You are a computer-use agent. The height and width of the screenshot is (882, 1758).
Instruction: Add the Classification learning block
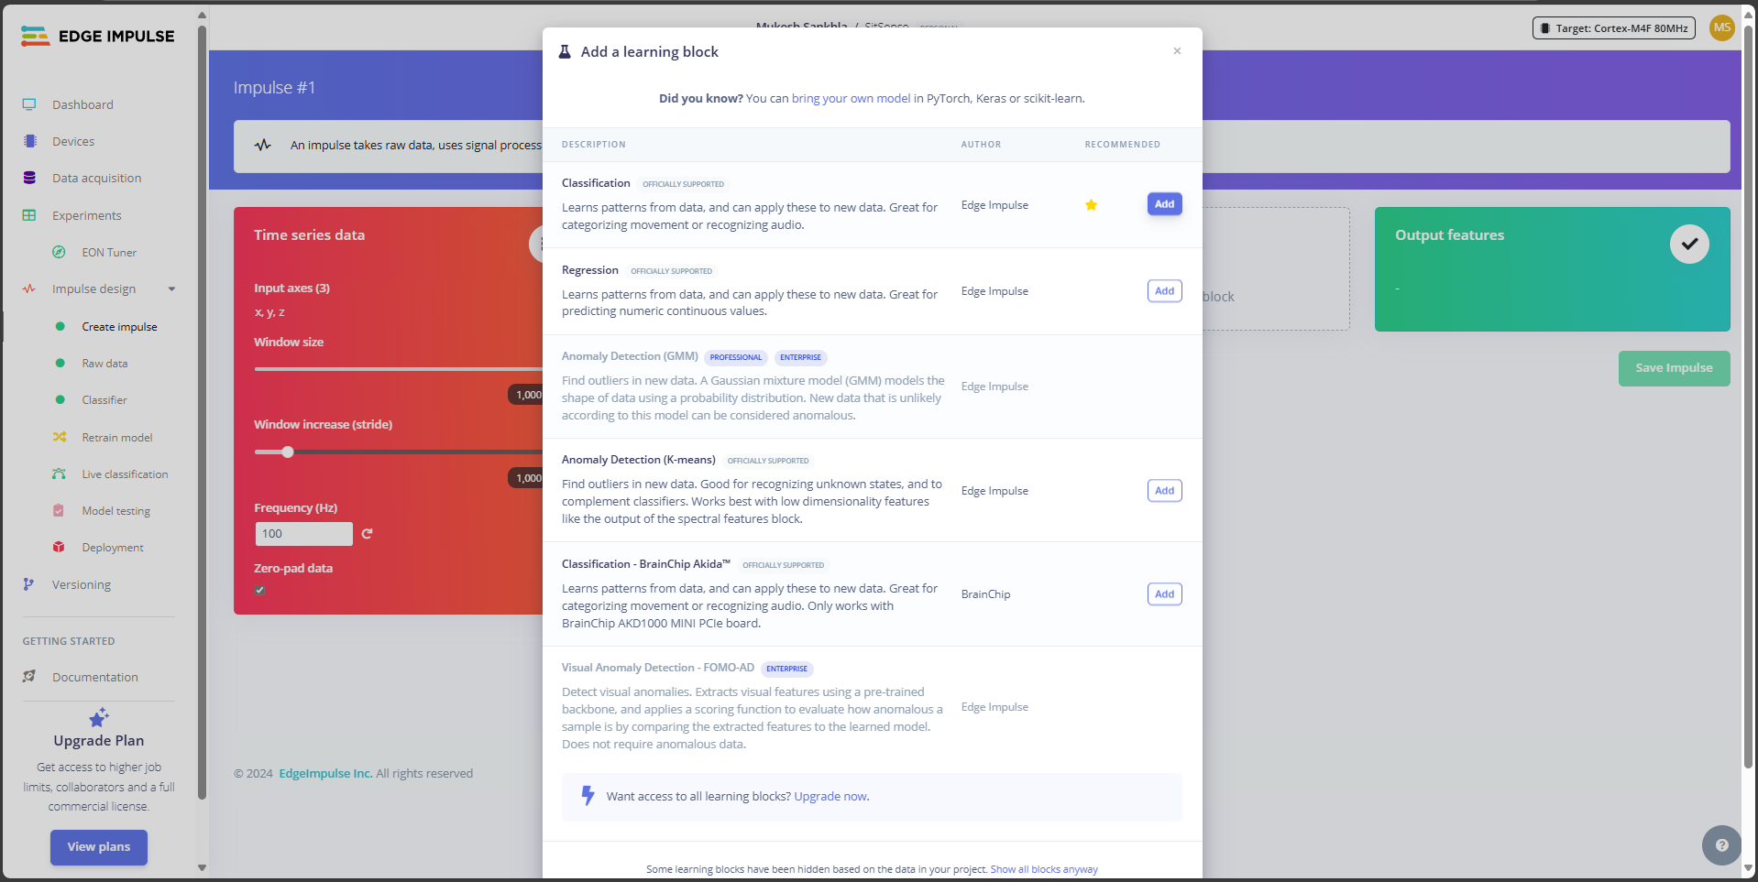click(1164, 204)
